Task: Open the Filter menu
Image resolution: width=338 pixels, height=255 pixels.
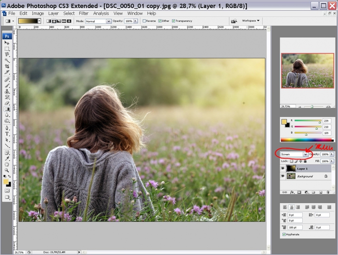Action: point(83,14)
